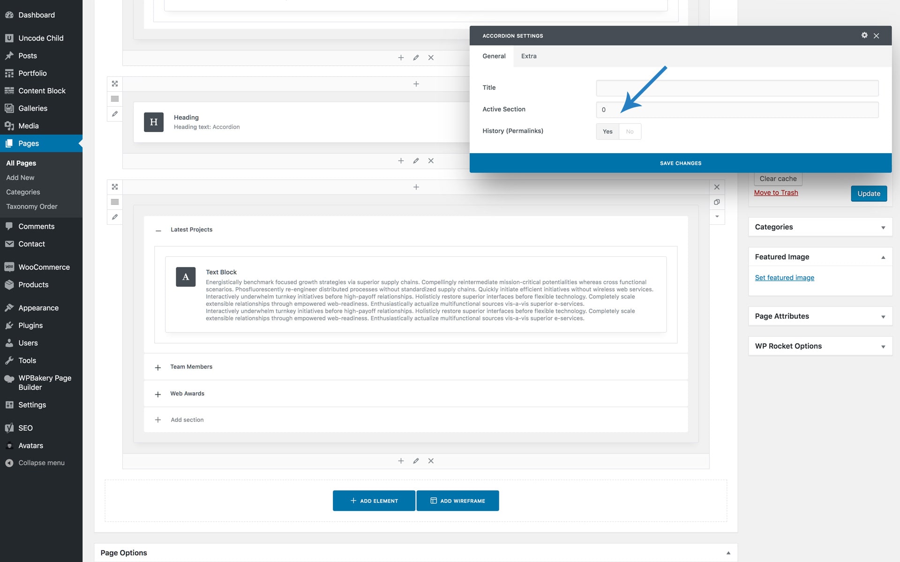The height and width of the screenshot is (562, 900).
Task: Click the gear icon in Accordion Settings header
Action: click(x=864, y=35)
